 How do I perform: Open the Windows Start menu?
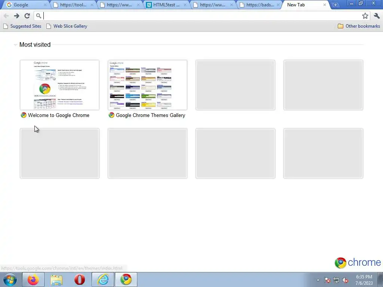point(10,280)
